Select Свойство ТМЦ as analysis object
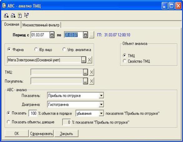Screen dimensions: 183x142 point(125,61)
